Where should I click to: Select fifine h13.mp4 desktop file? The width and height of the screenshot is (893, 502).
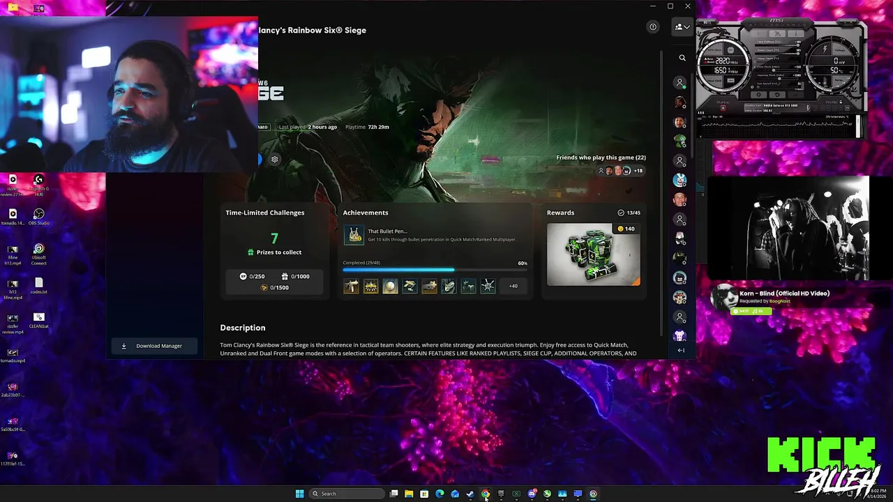point(13,254)
